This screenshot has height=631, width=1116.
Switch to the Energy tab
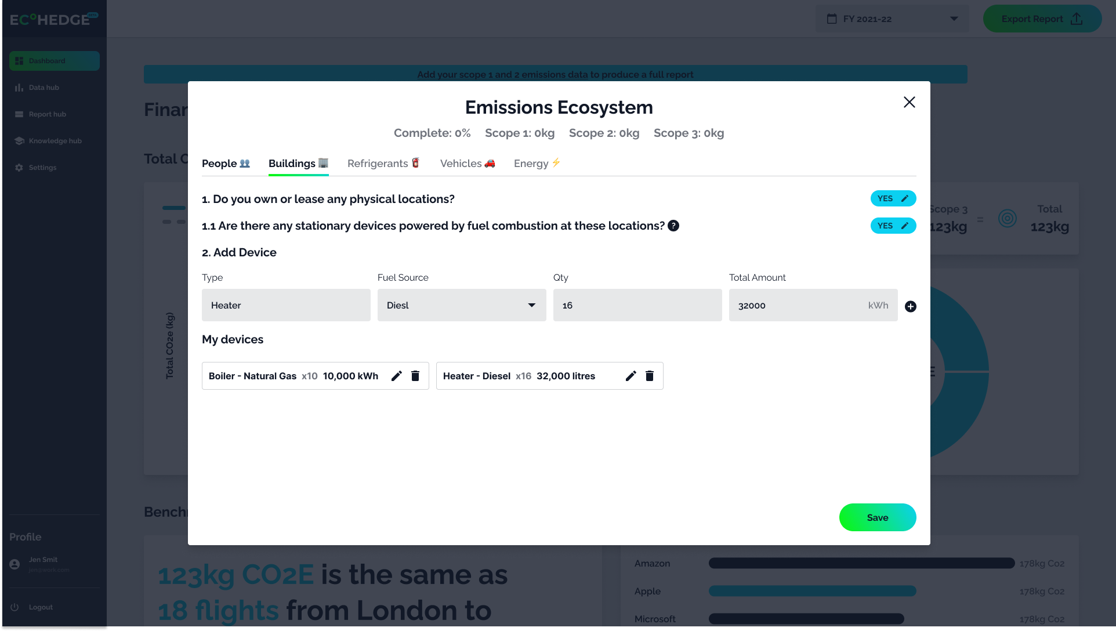[537, 164]
